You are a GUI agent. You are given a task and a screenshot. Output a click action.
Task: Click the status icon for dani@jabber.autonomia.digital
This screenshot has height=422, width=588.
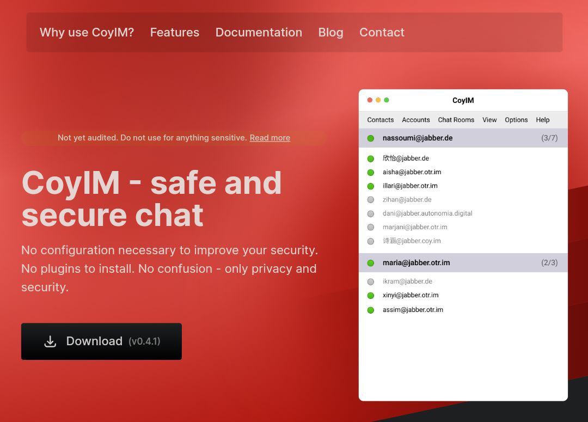(x=371, y=213)
